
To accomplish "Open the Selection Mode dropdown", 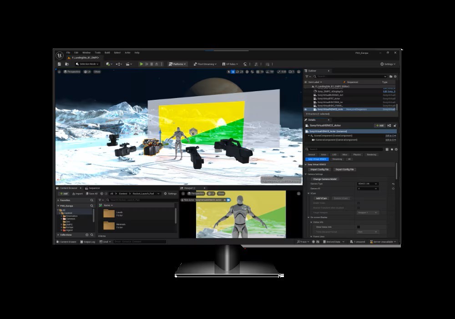I will pyautogui.click(x=87, y=64).
